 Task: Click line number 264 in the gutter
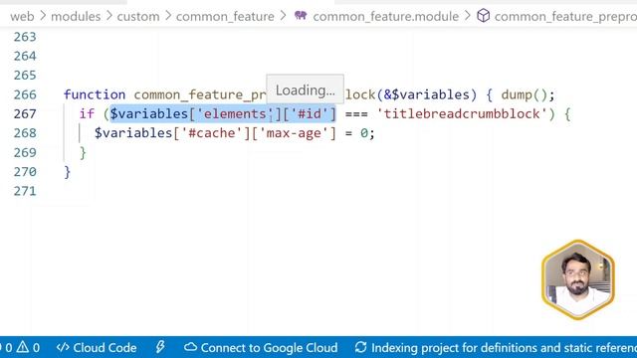click(x=25, y=56)
